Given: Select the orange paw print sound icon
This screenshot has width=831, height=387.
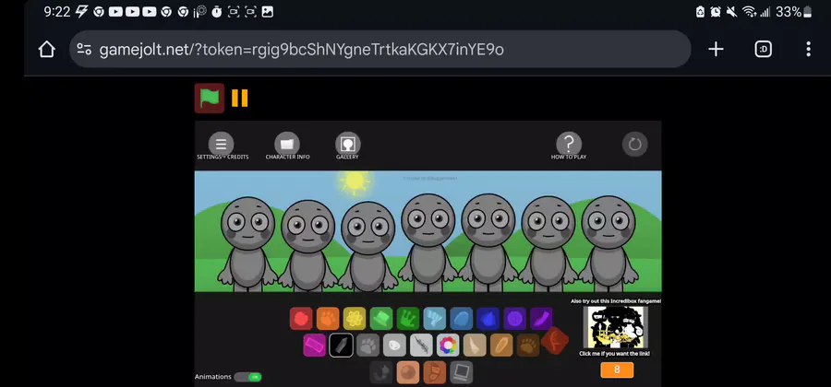Looking at the screenshot, I should coord(328,318).
